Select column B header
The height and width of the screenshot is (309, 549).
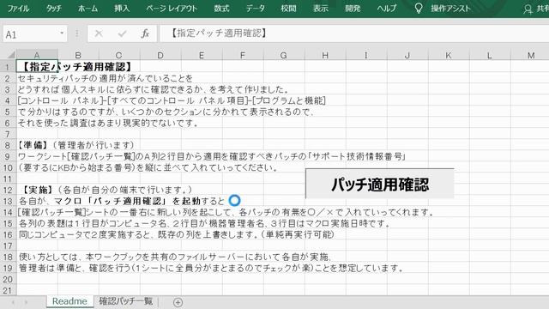(x=78, y=55)
